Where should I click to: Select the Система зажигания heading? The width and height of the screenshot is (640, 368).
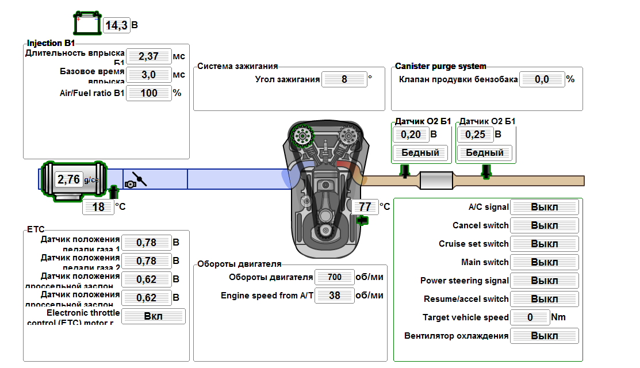pyautogui.click(x=237, y=66)
